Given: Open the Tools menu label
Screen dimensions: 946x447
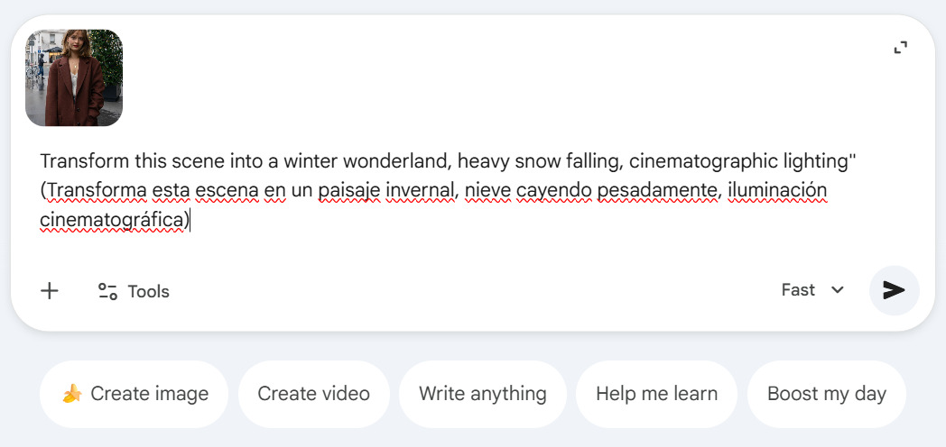Looking at the screenshot, I should coord(148,291).
